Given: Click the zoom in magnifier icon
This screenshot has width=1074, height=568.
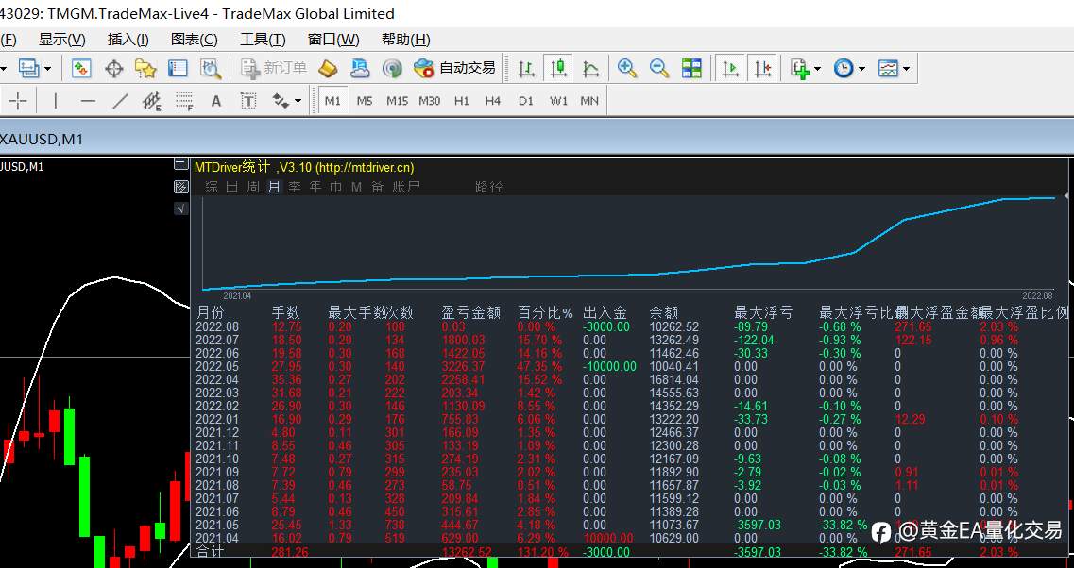Looking at the screenshot, I should point(626,69).
